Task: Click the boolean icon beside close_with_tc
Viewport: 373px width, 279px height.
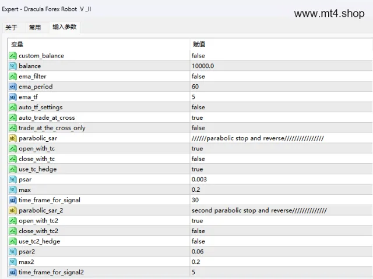Action: (13, 159)
